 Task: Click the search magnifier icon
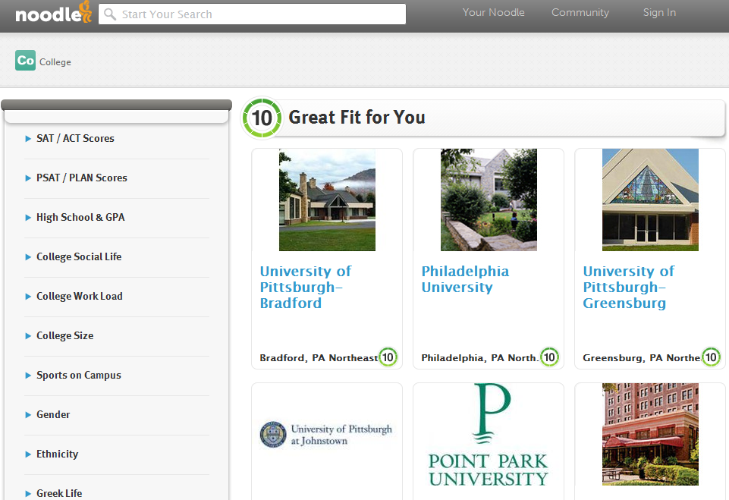[110, 14]
